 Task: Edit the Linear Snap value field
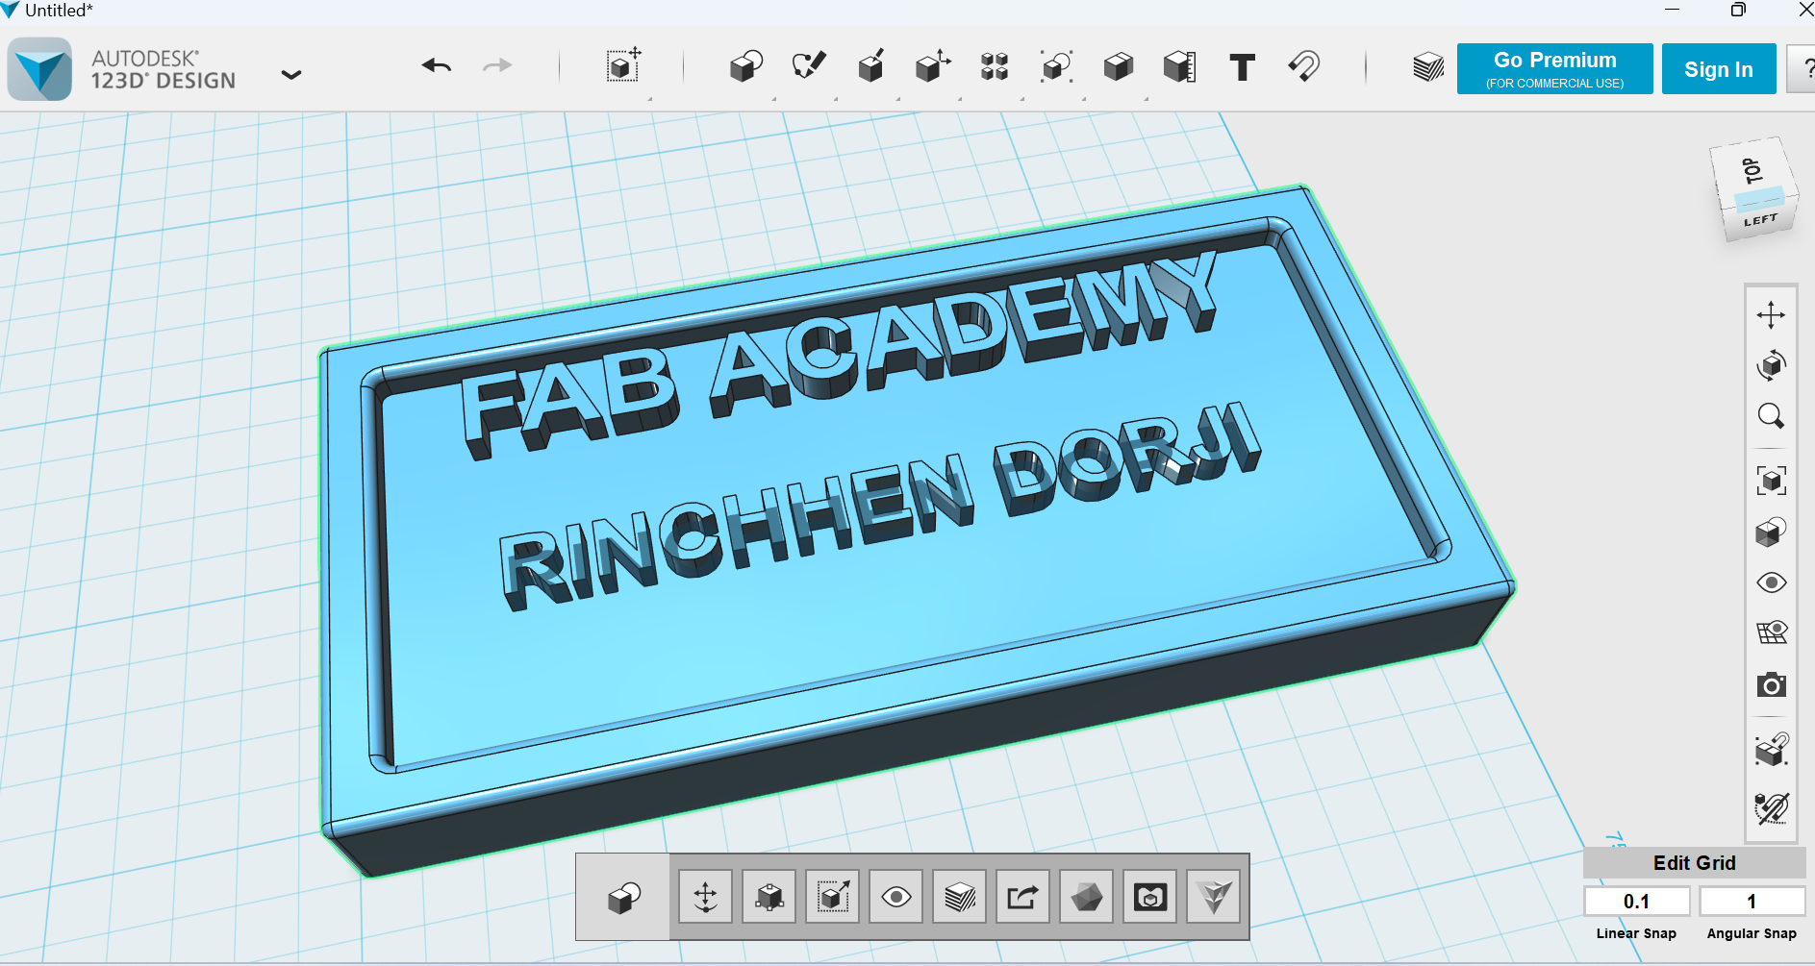pos(1637,901)
